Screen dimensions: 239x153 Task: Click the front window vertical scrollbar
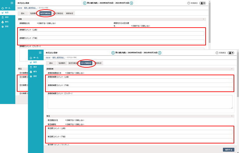[237, 95]
